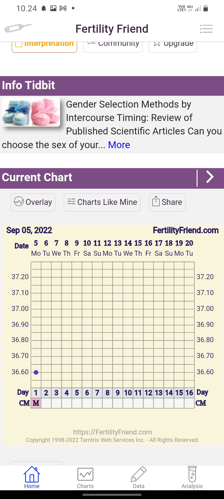Tap the pink M menstruation cell
This screenshot has width=224, height=499.
click(x=36, y=403)
